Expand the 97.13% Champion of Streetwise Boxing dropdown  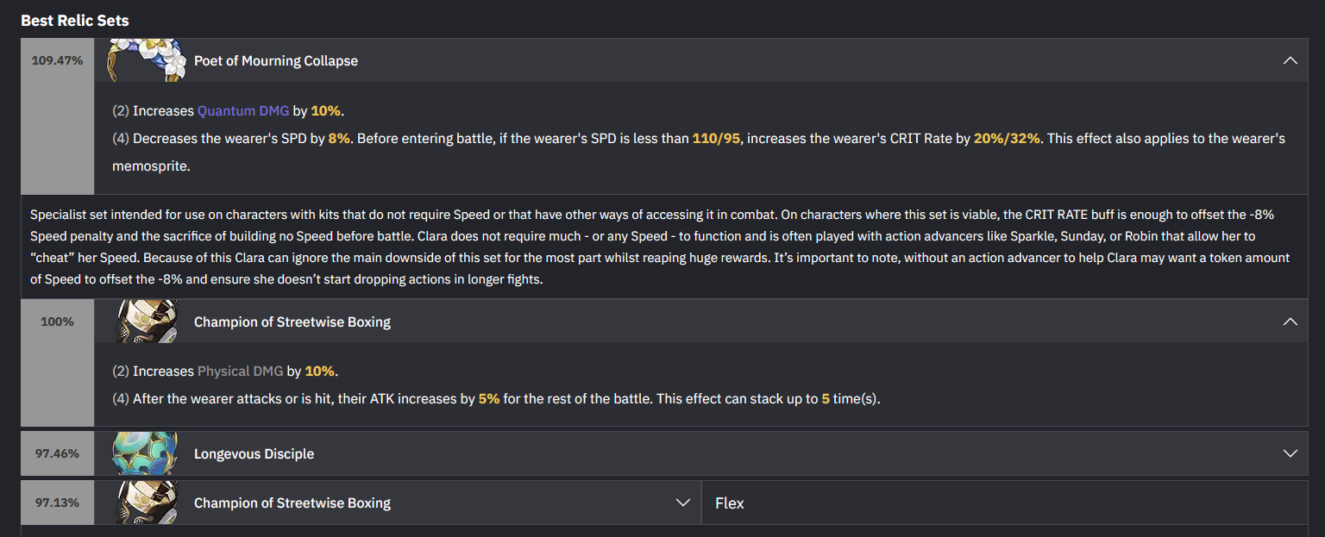coord(682,503)
